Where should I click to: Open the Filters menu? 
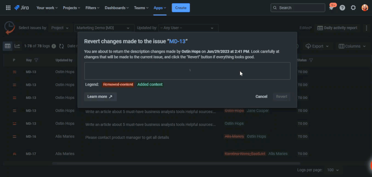tap(92, 8)
